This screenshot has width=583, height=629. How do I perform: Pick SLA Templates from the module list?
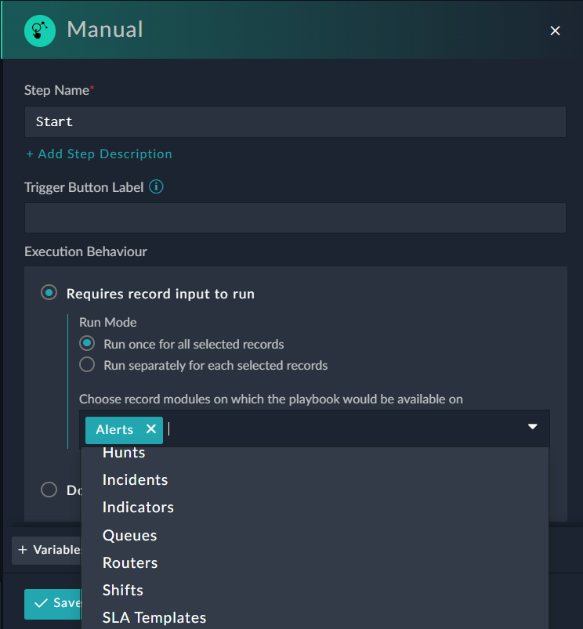[x=314, y=618]
